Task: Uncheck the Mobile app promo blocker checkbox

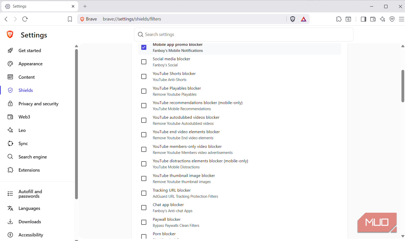Action: (144, 47)
